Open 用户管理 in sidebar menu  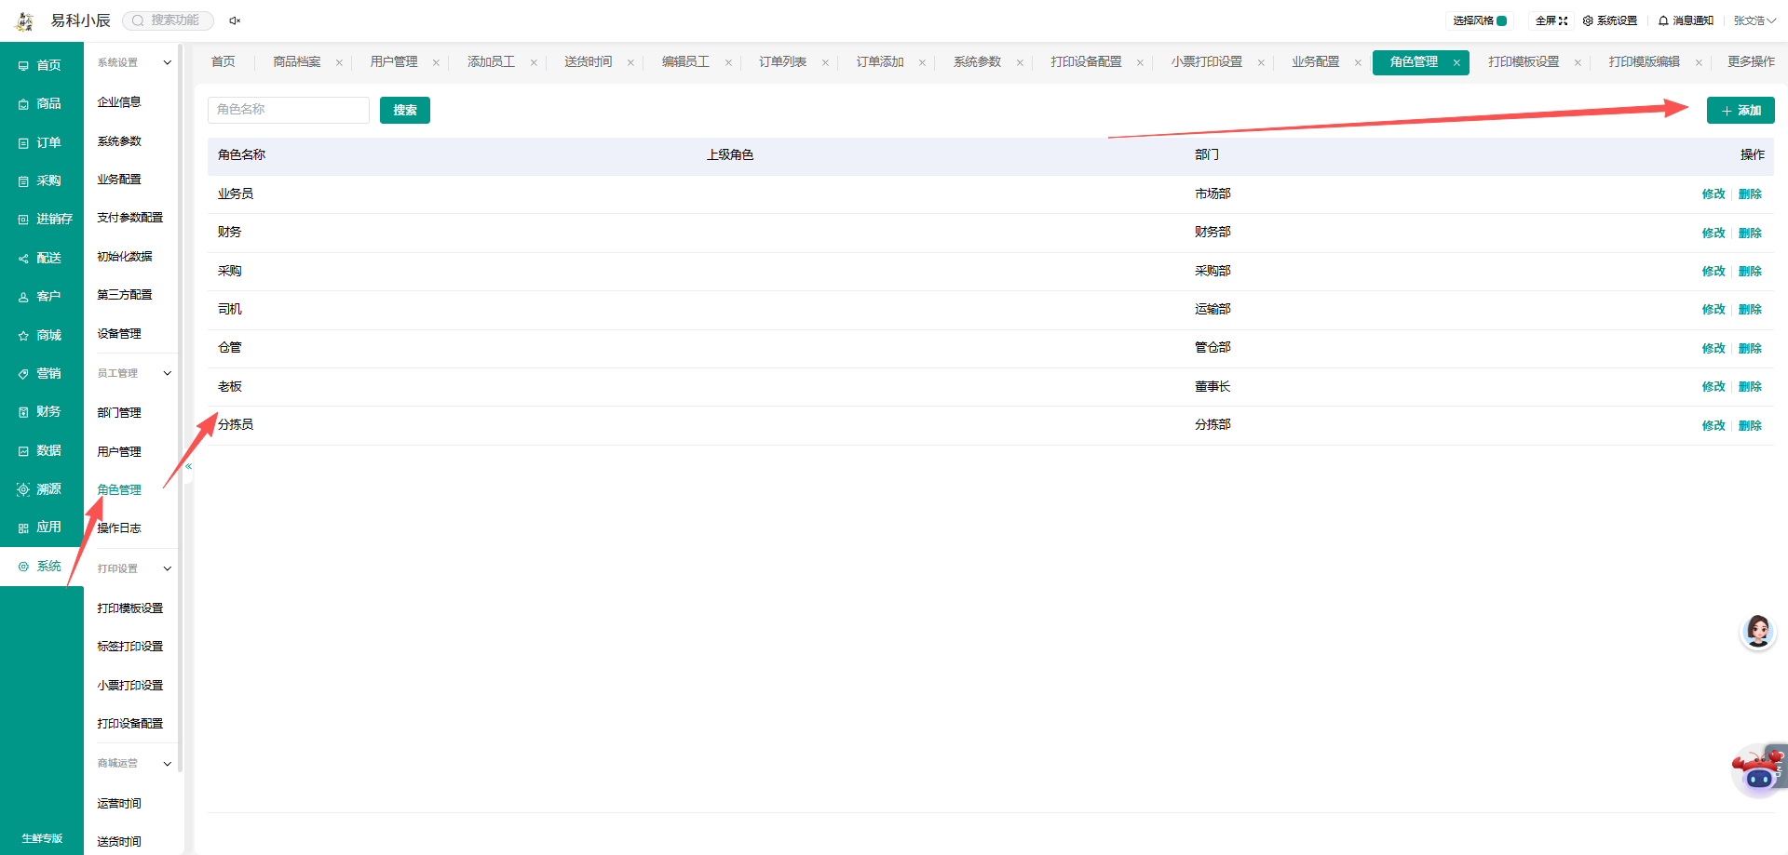(119, 452)
